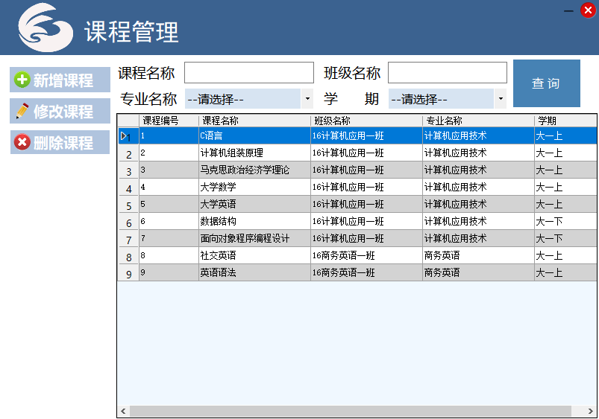Click 商务英语 major in the 社交英语 row

[x=478, y=256]
